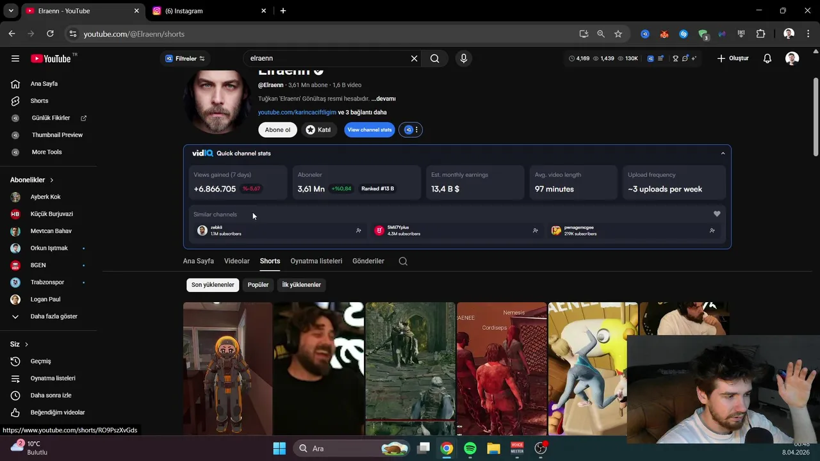The height and width of the screenshot is (461, 820).
Task: Open the YouTube account avatar menu
Action: click(792, 58)
